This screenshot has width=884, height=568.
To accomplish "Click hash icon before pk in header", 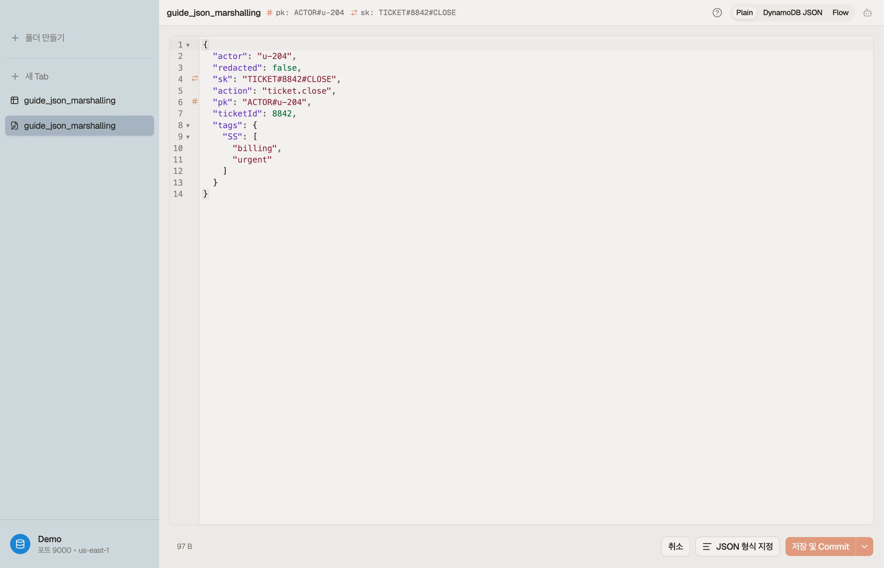I will pos(270,13).
